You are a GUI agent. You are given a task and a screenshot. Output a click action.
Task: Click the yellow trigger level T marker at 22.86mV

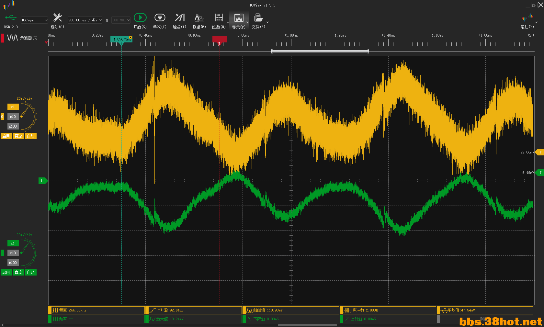click(540, 152)
